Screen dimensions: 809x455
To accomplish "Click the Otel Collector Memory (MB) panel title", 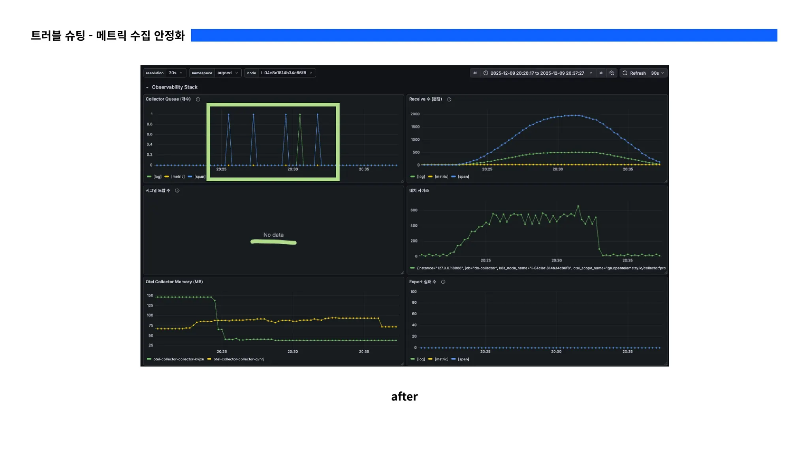I will pyautogui.click(x=174, y=282).
